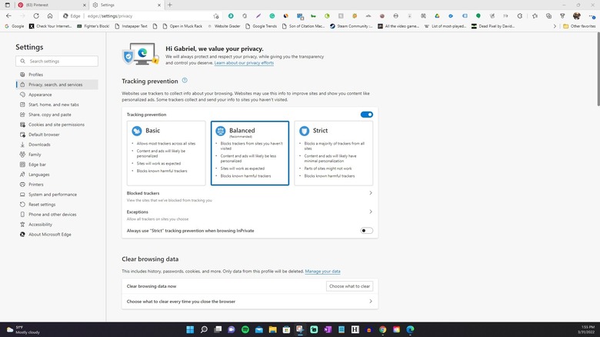This screenshot has width=600, height=337.
Task: Click the Family sidebar icon
Action: point(22,155)
